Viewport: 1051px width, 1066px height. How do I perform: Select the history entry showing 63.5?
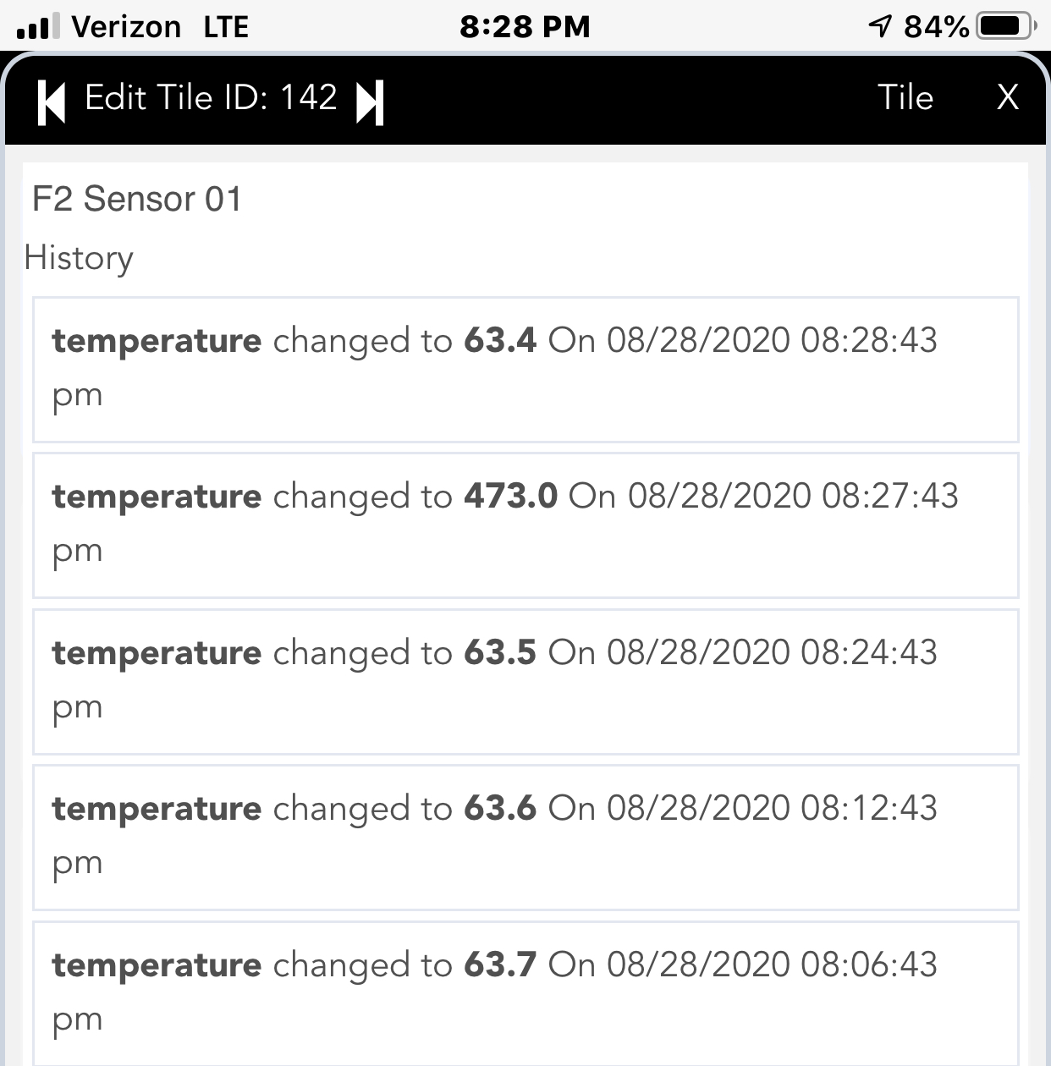[x=525, y=682]
